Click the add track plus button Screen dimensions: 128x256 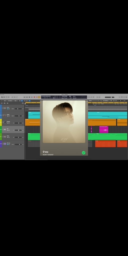[2, 103]
